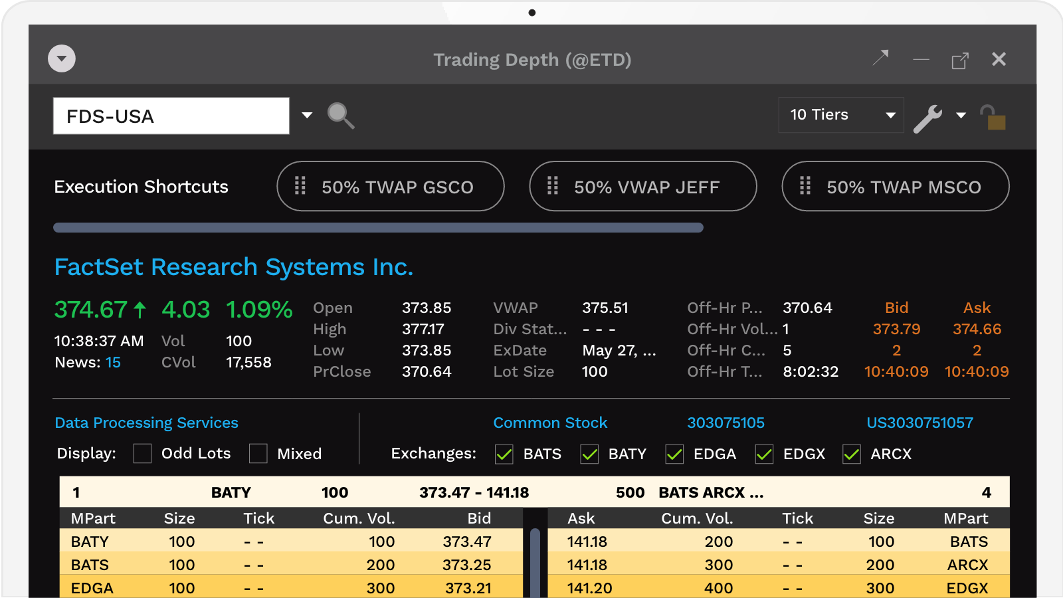Sort by the bid-side Size column header

coord(179,518)
